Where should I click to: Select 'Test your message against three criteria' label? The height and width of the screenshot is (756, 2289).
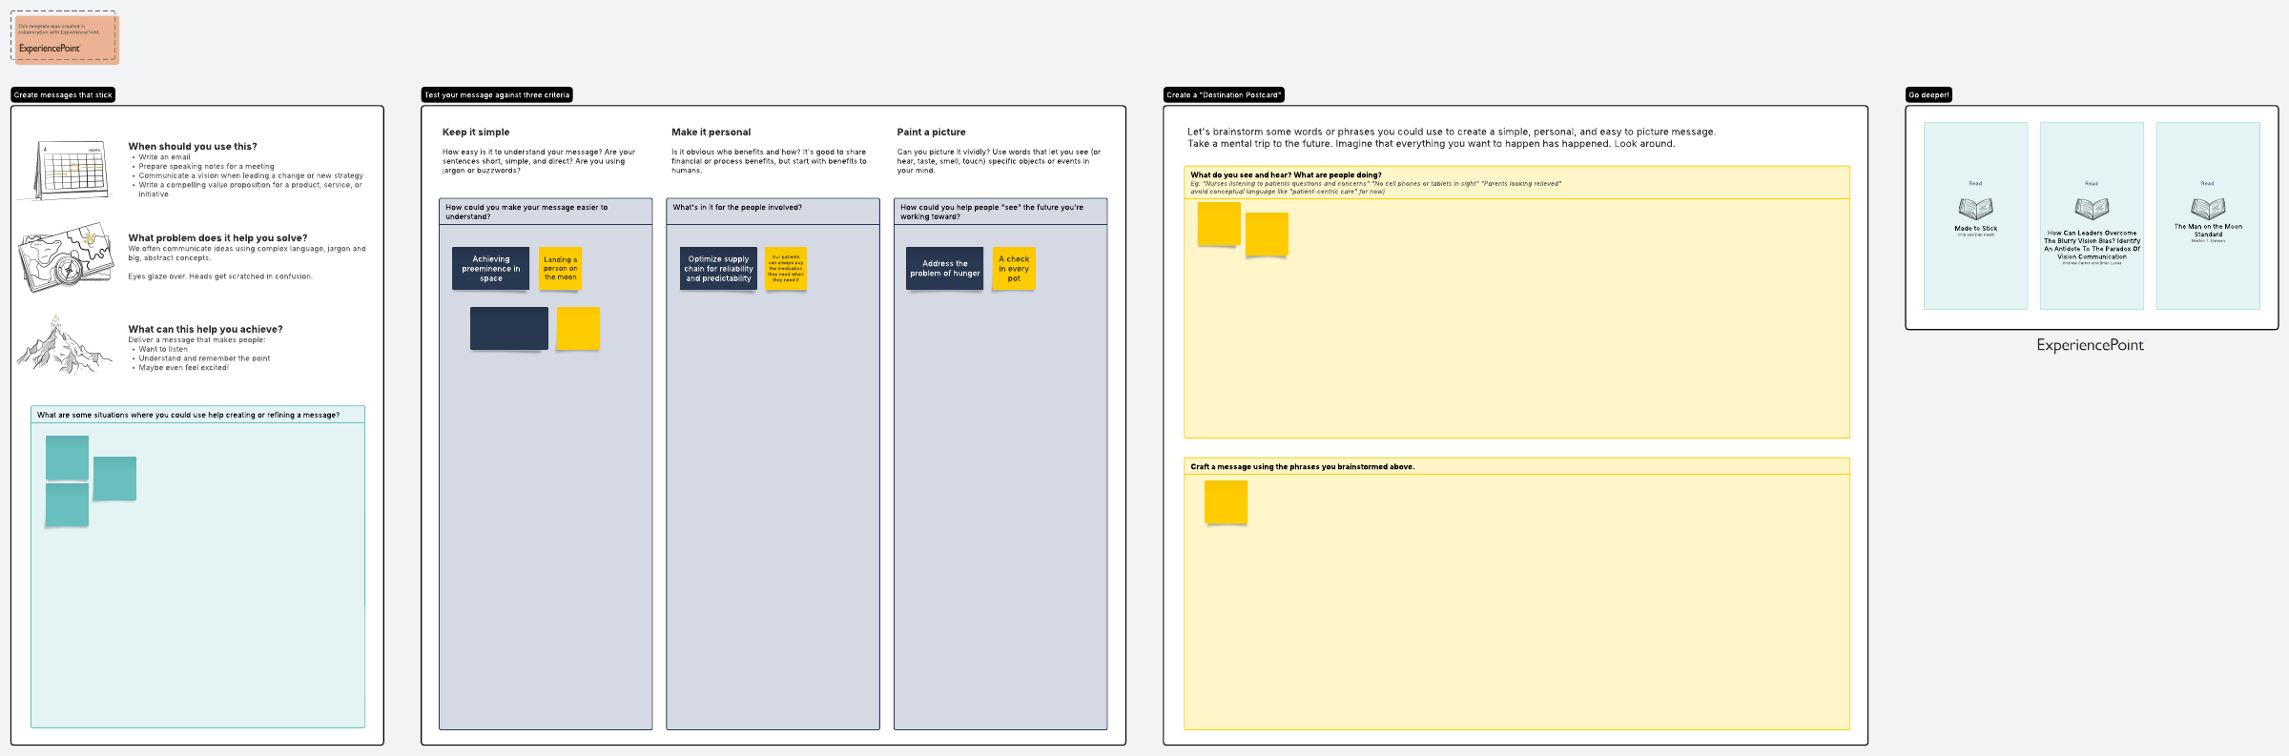point(497,94)
